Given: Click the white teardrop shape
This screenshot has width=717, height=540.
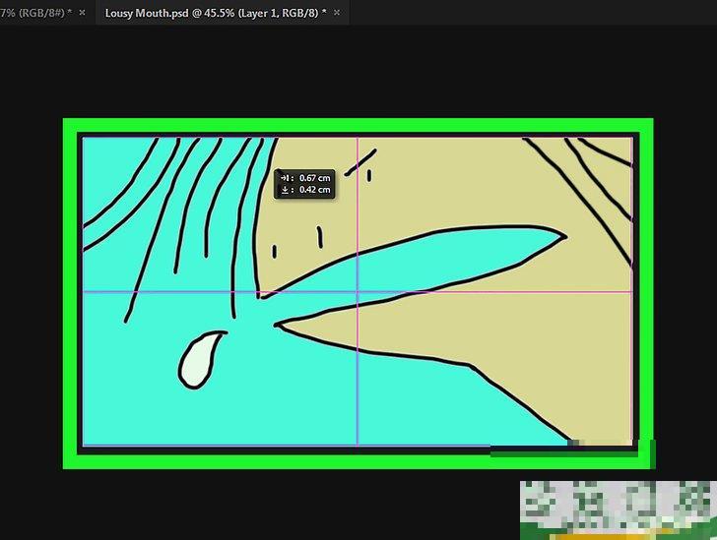Looking at the screenshot, I should tap(199, 359).
